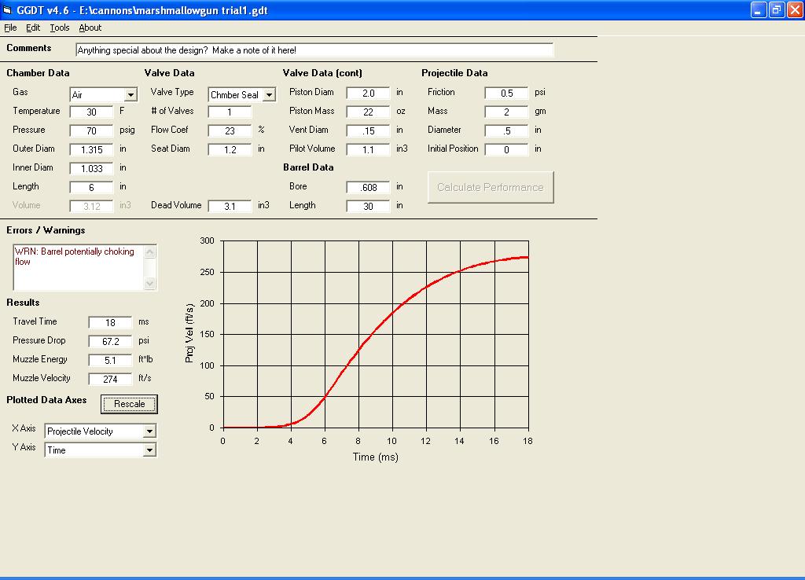Viewport: 805px width, 580px height.
Task: Click the GGDT app icon in title bar
Action: pyautogui.click(x=8, y=10)
